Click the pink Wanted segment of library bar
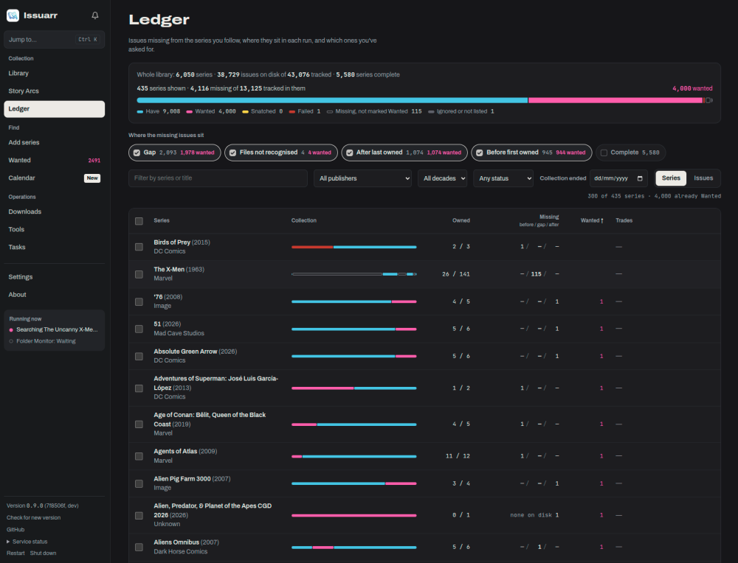Screen dimensions: 738x563 click(615, 100)
